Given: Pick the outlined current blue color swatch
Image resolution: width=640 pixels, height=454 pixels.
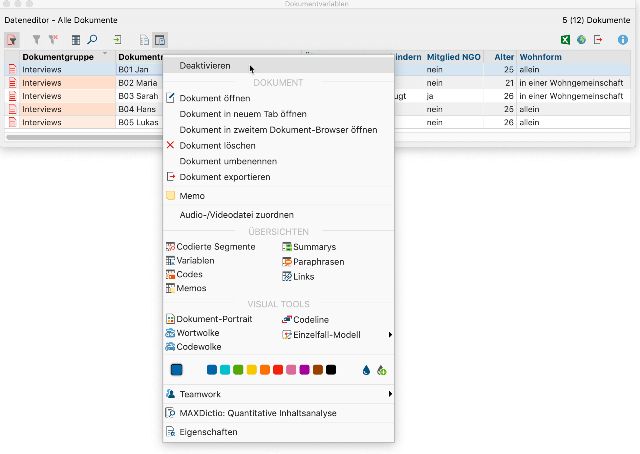Looking at the screenshot, I should (176, 370).
